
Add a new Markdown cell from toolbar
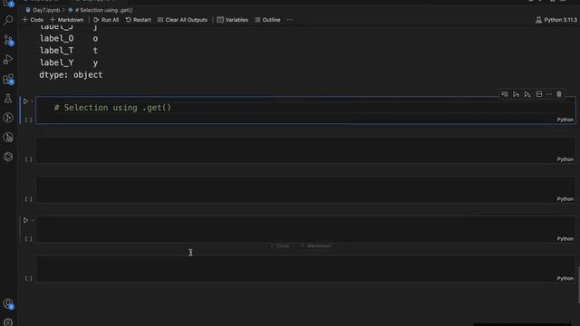click(66, 20)
